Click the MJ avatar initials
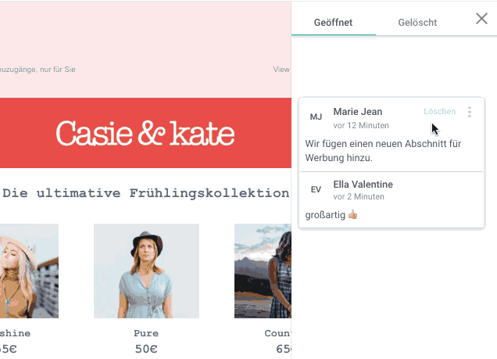The height and width of the screenshot is (359, 497). [x=316, y=117]
